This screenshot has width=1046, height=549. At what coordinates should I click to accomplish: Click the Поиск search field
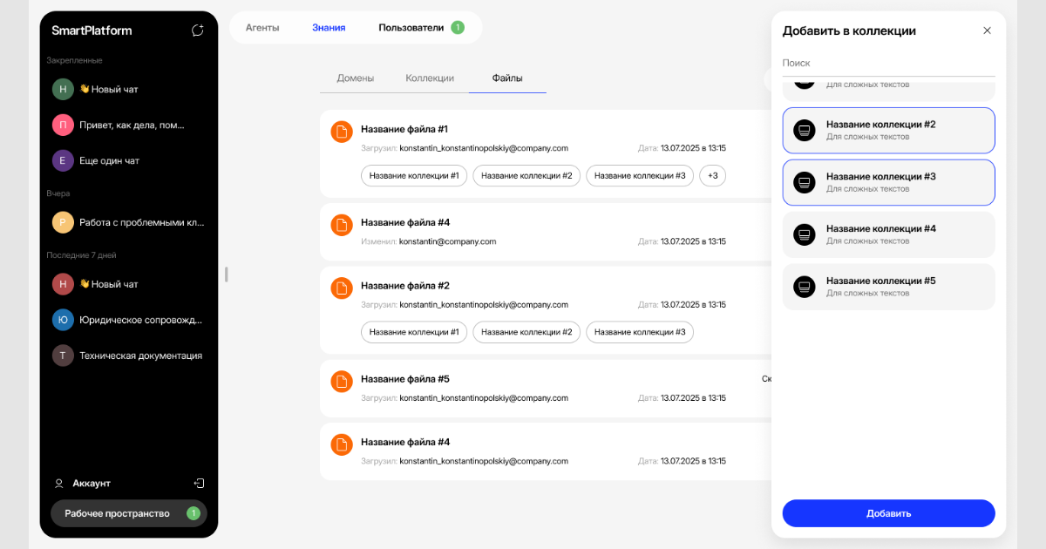888,64
